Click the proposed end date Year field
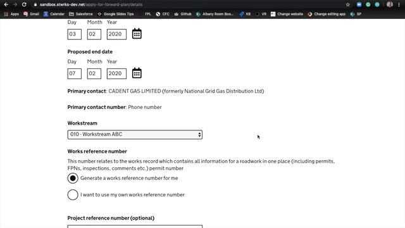 pyautogui.click(x=116, y=73)
